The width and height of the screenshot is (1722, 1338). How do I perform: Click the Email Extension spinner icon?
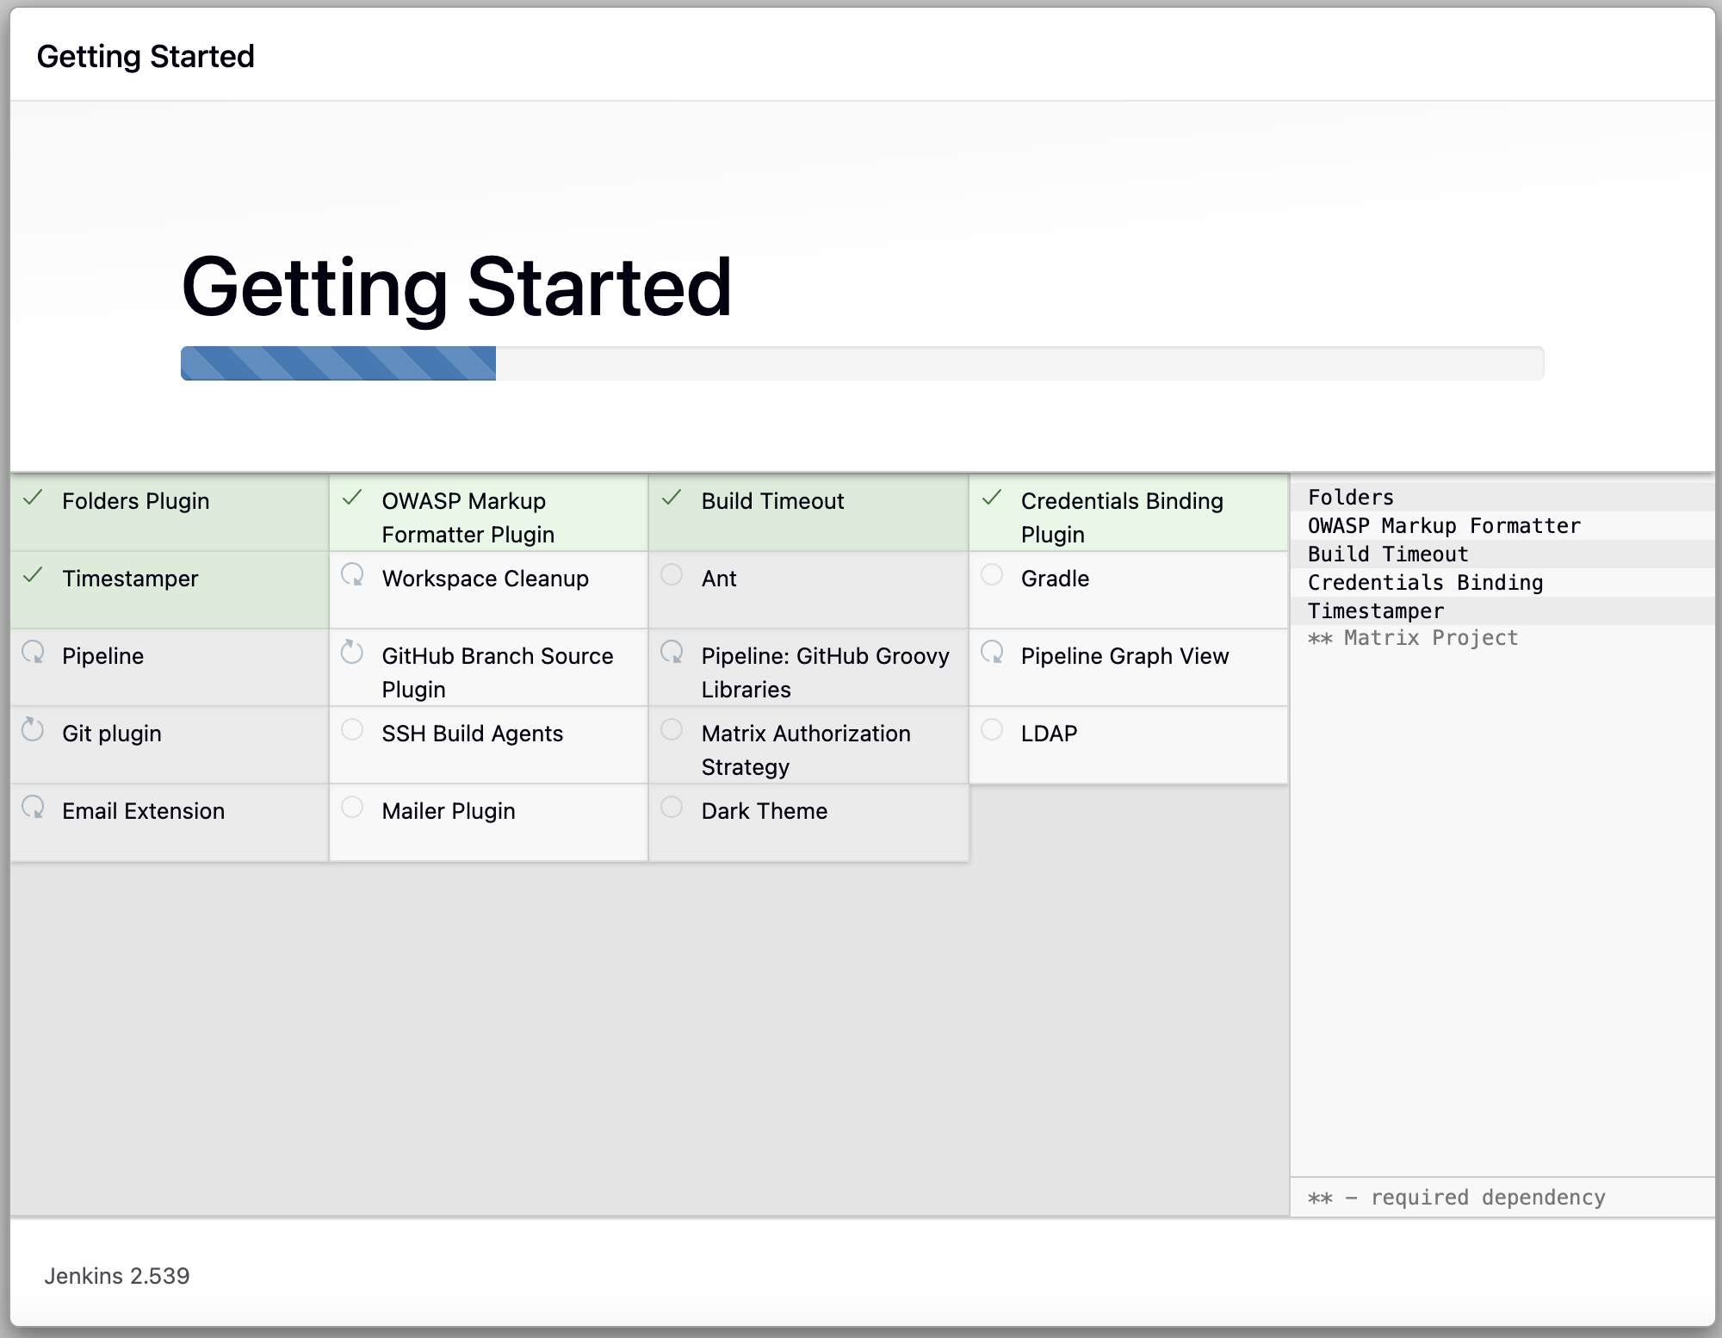click(x=33, y=808)
